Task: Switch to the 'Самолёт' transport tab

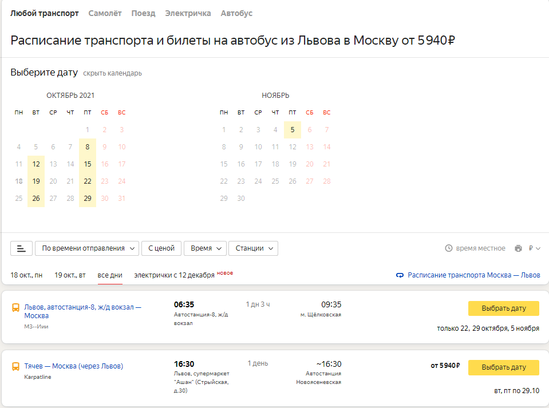Action: 105,13
